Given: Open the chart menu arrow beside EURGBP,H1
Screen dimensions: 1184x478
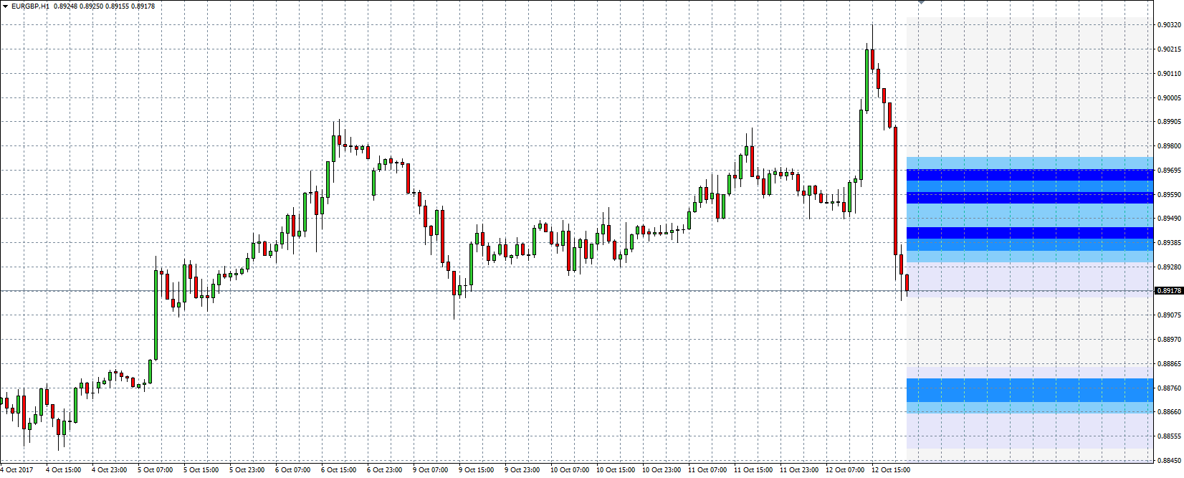Looking at the screenshot, I should click(5, 6).
